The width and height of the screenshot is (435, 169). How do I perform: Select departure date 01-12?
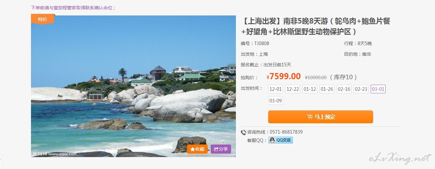click(310, 89)
